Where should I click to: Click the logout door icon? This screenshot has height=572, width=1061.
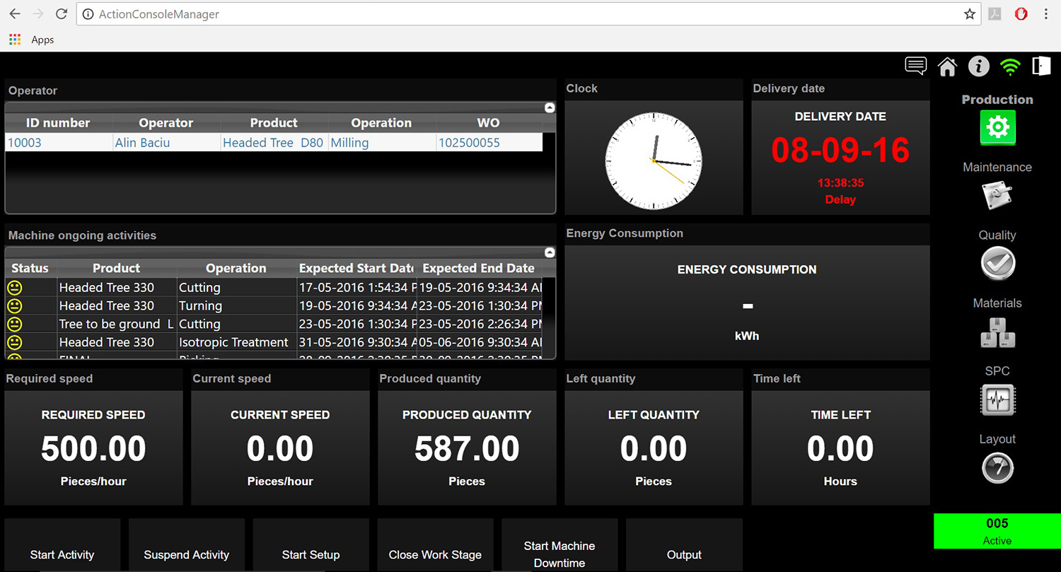pyautogui.click(x=1041, y=66)
